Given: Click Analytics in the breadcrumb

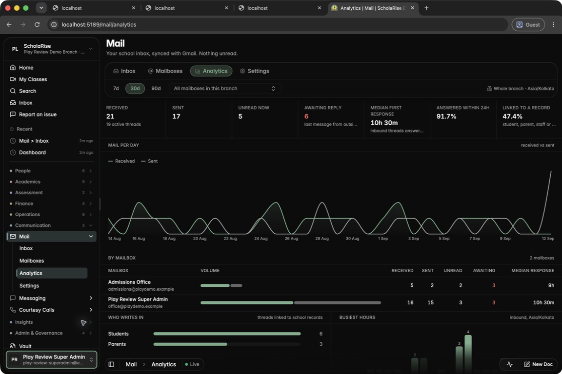Looking at the screenshot, I should [x=163, y=364].
